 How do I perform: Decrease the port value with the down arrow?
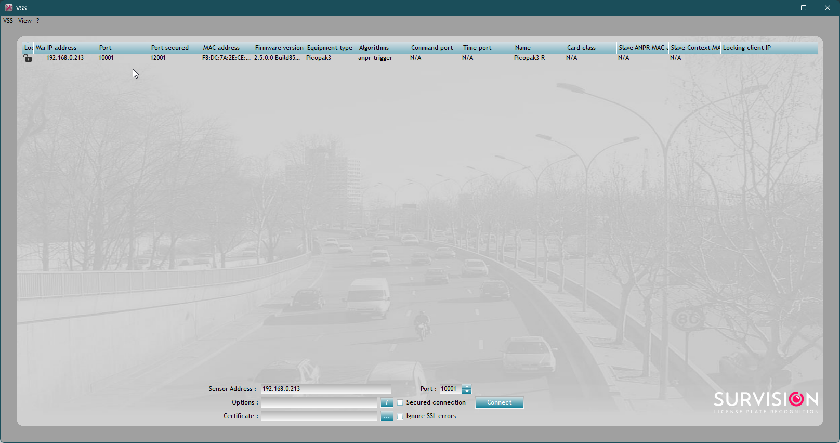[467, 391]
